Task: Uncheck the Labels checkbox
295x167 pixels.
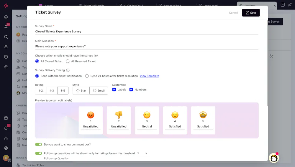Action: tap(114, 90)
